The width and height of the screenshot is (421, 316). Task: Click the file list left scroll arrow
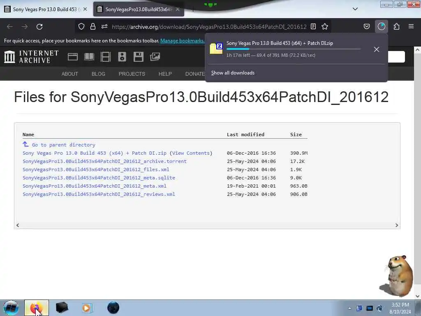(18, 225)
